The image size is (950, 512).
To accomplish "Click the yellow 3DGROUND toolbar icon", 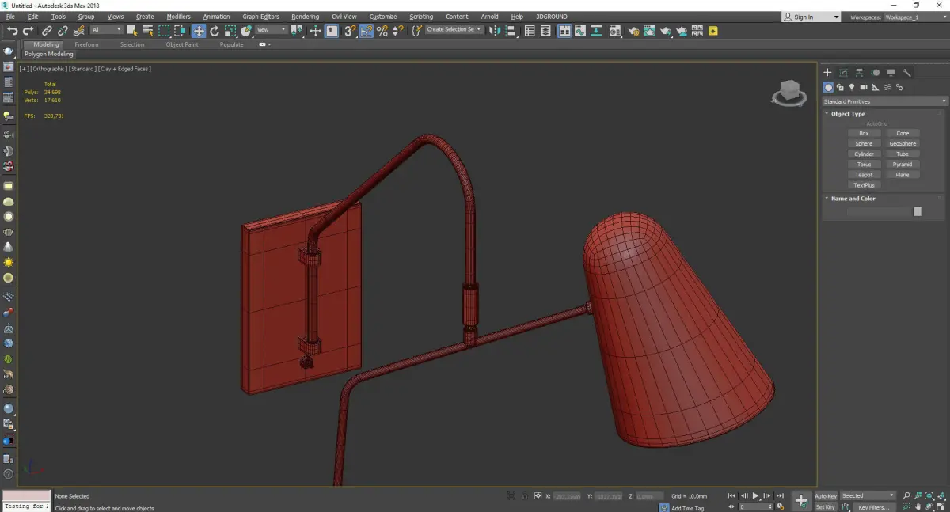I will pos(713,31).
